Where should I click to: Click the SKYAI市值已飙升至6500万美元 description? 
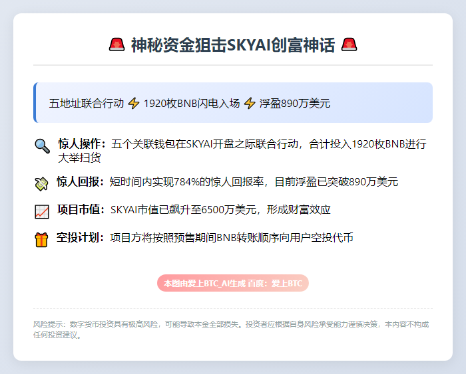click(x=220, y=210)
